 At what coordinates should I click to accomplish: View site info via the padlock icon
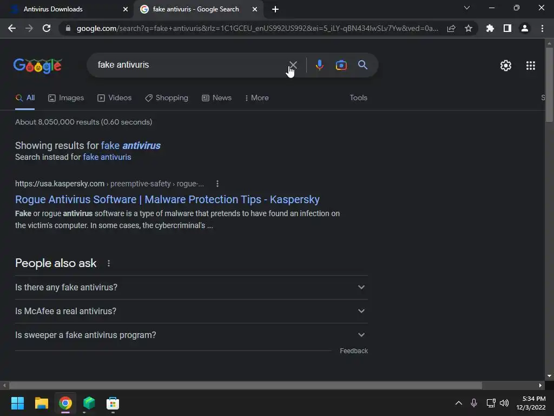(x=68, y=28)
